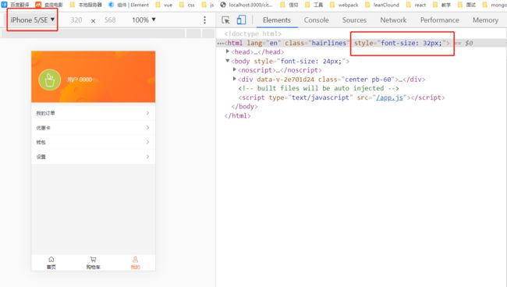Click the 优惠卡 label
This screenshot has width=507, height=287.
[43, 128]
